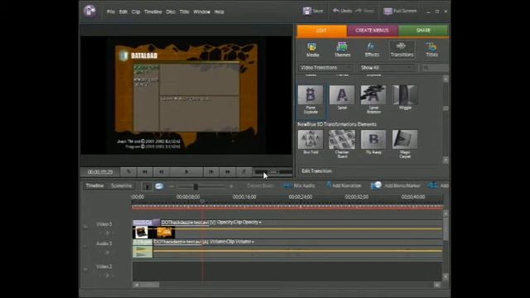Viewport: 530px width, 298px height.
Task: Click the Mix Audio label
Action: pyautogui.click(x=304, y=185)
